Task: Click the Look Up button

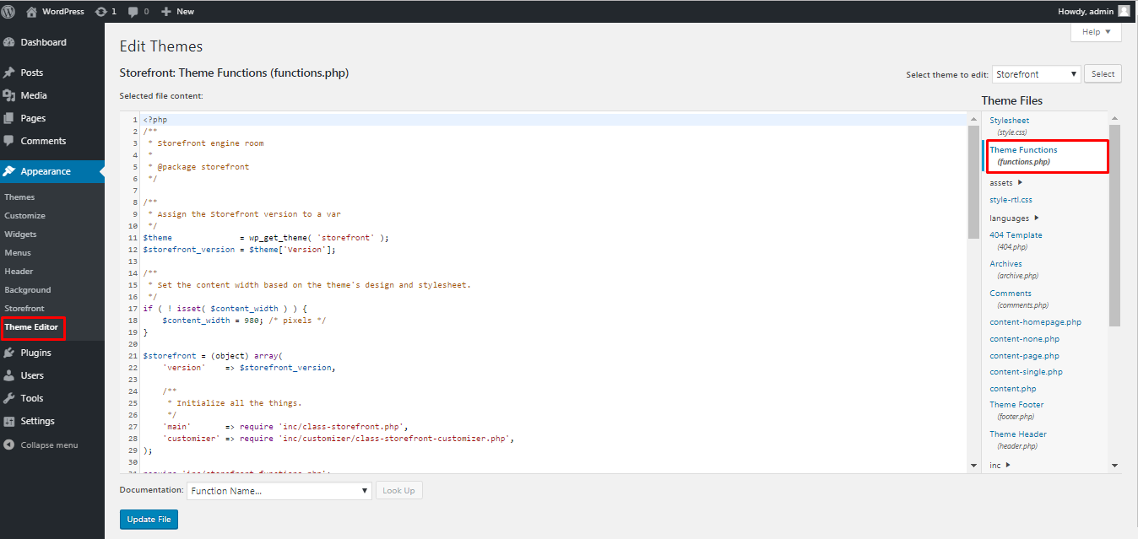Action: tap(398, 491)
